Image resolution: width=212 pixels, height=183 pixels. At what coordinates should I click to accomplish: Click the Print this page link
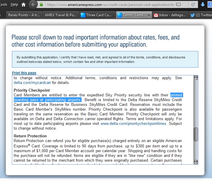coord(24,73)
